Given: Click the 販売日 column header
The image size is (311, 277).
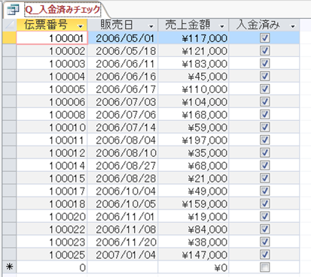Looking at the screenshot, I should (123, 25).
